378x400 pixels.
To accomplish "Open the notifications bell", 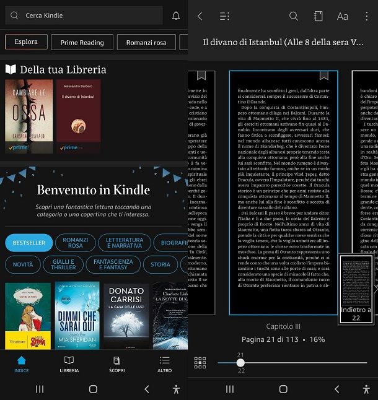I will 176,16.
